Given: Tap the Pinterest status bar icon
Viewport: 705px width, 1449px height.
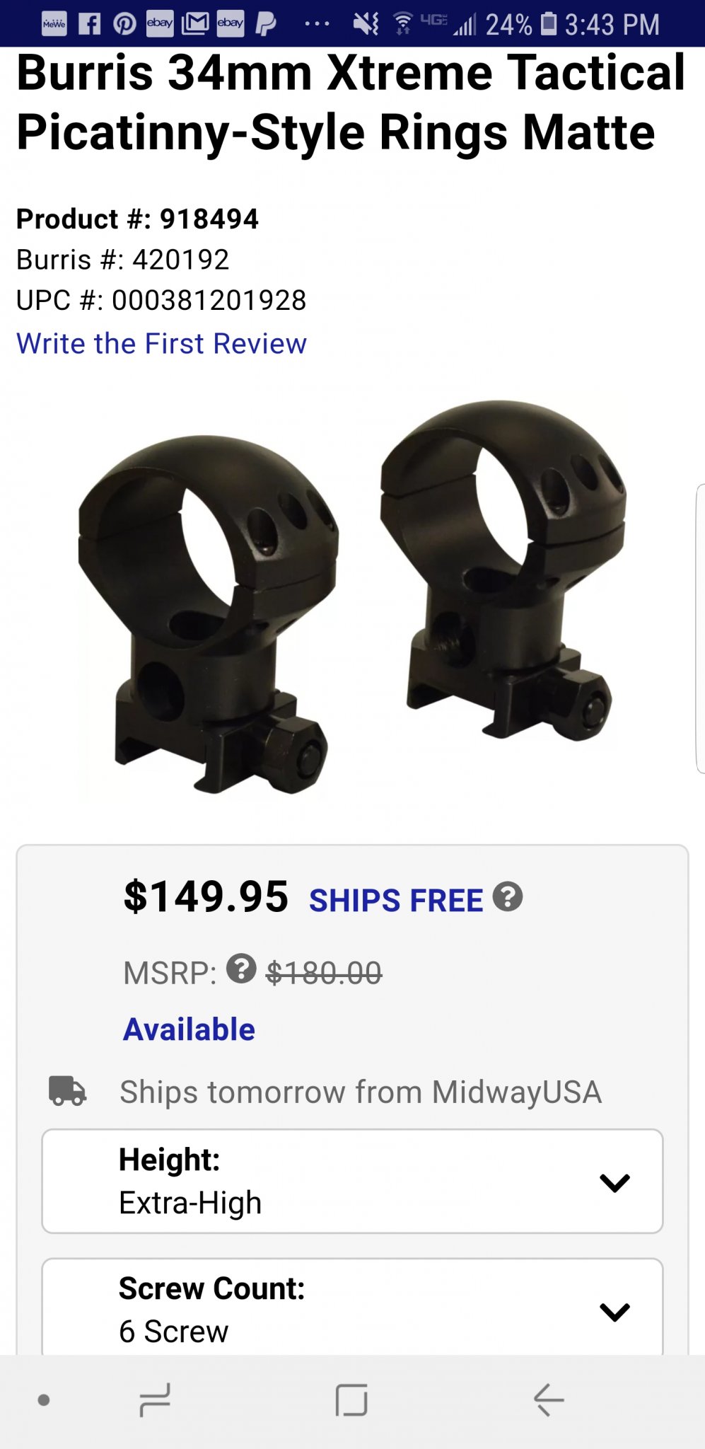Looking at the screenshot, I should point(124,24).
